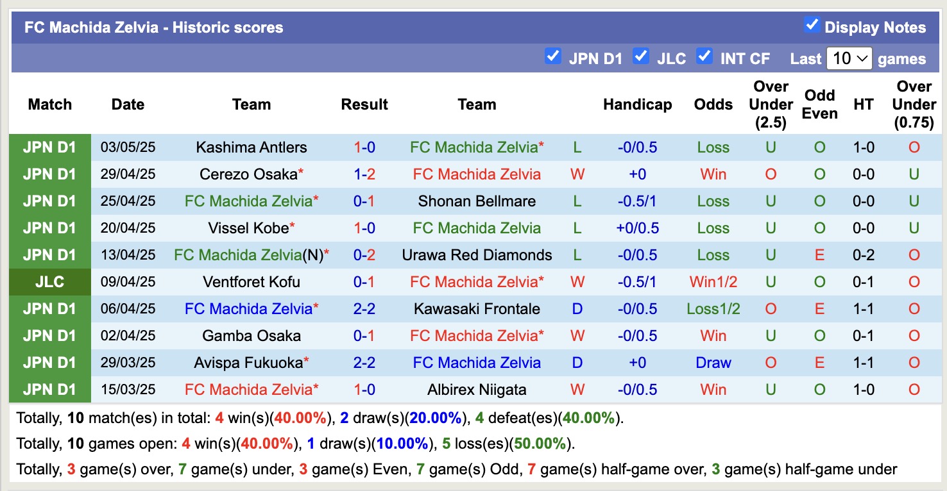The height and width of the screenshot is (491, 947).
Task: Open the Last games count dropdown
Action: [849, 58]
